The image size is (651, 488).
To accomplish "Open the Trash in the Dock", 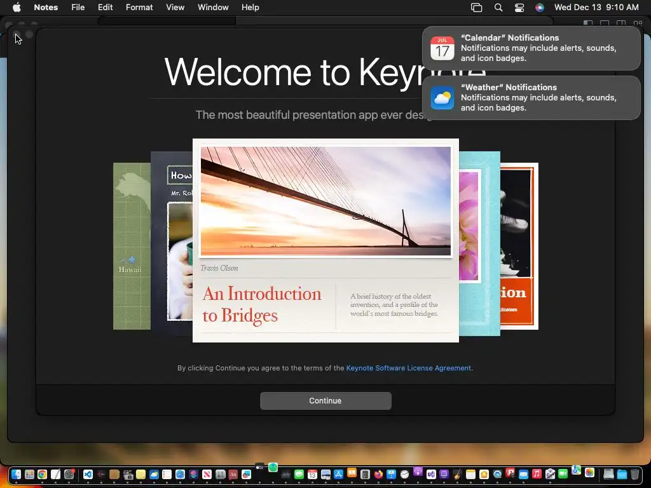I will click(x=634, y=474).
